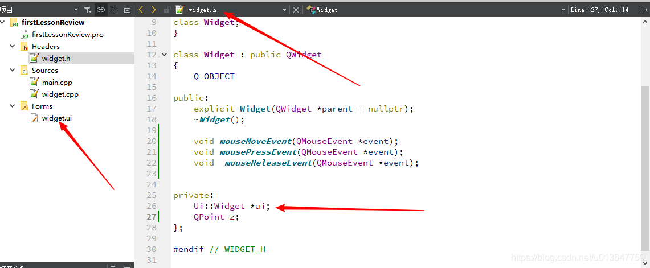
Task: Click the hide sidebar panel icon
Action: pyautogui.click(x=127, y=10)
